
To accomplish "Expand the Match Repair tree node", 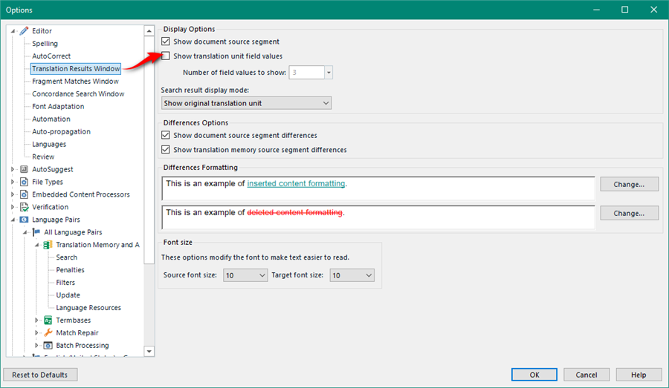I will coord(36,332).
